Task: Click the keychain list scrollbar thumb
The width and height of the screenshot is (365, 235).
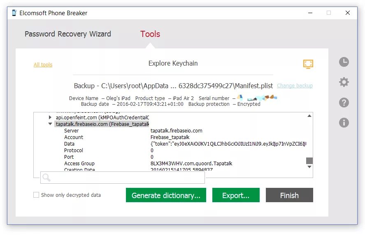Action: pos(309,160)
